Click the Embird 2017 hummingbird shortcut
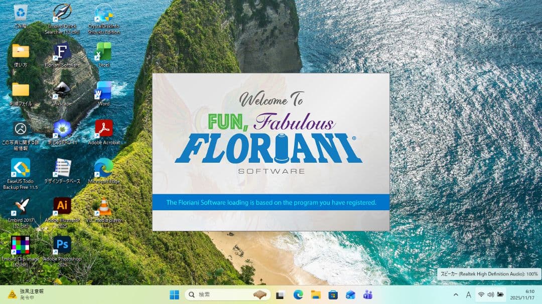Viewport: 542px width, 304px height. tap(21, 206)
